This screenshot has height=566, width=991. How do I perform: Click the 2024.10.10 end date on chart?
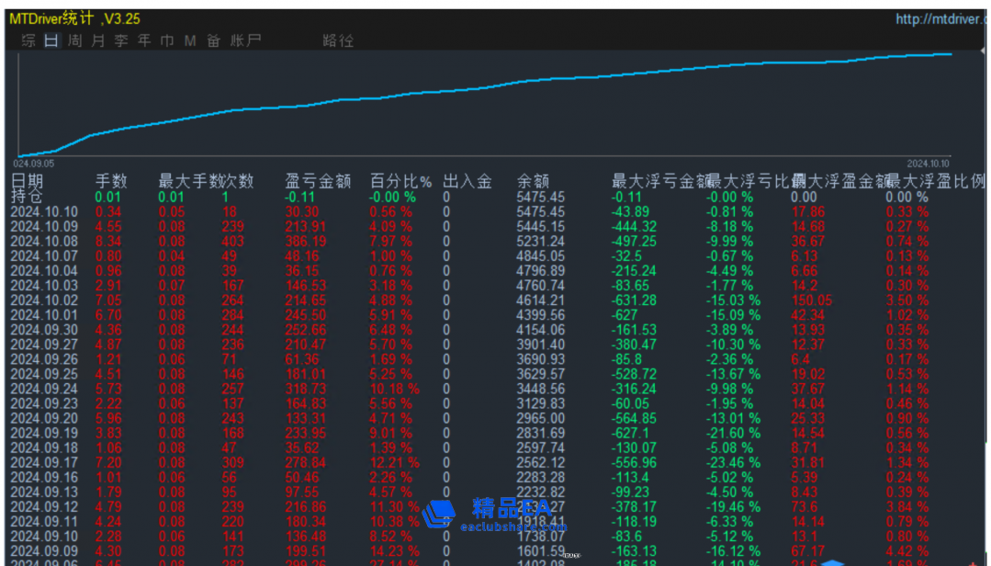click(928, 163)
